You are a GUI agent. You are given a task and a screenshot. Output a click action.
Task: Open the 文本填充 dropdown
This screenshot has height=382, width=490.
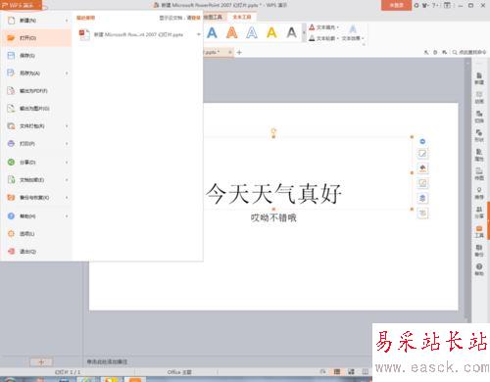coord(324,27)
